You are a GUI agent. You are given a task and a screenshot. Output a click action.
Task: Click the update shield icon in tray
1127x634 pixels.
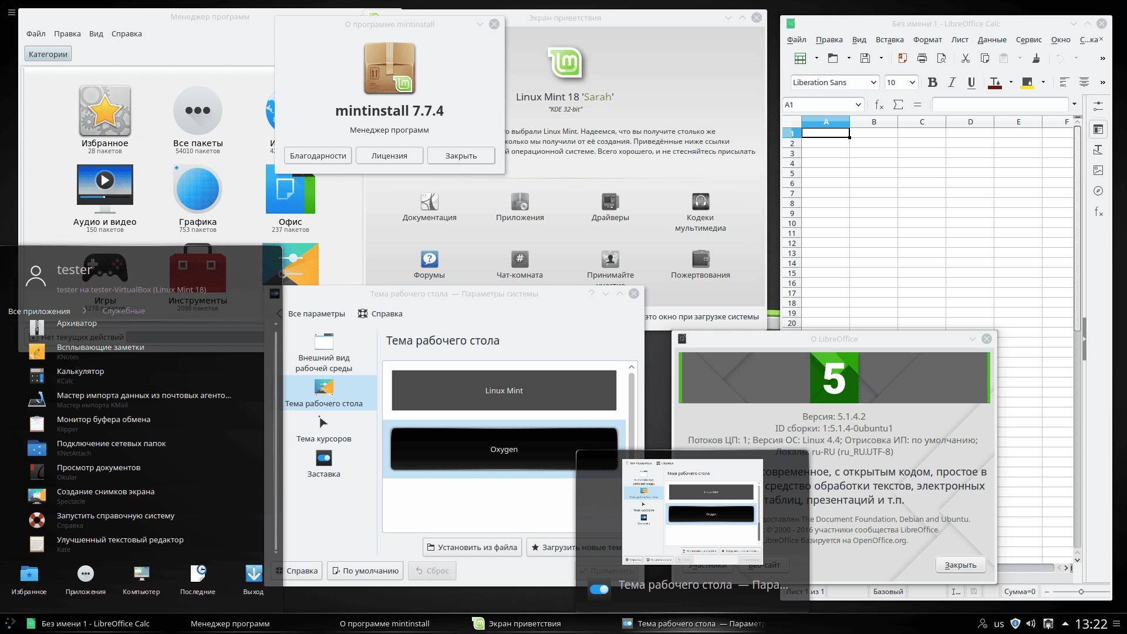[x=1015, y=623]
